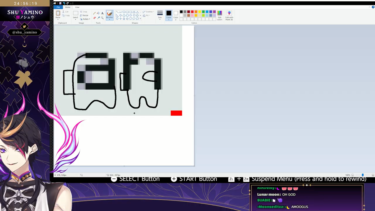The height and width of the screenshot is (211, 375).
Task: Click the zoom slider in status bar
Action: (362, 175)
